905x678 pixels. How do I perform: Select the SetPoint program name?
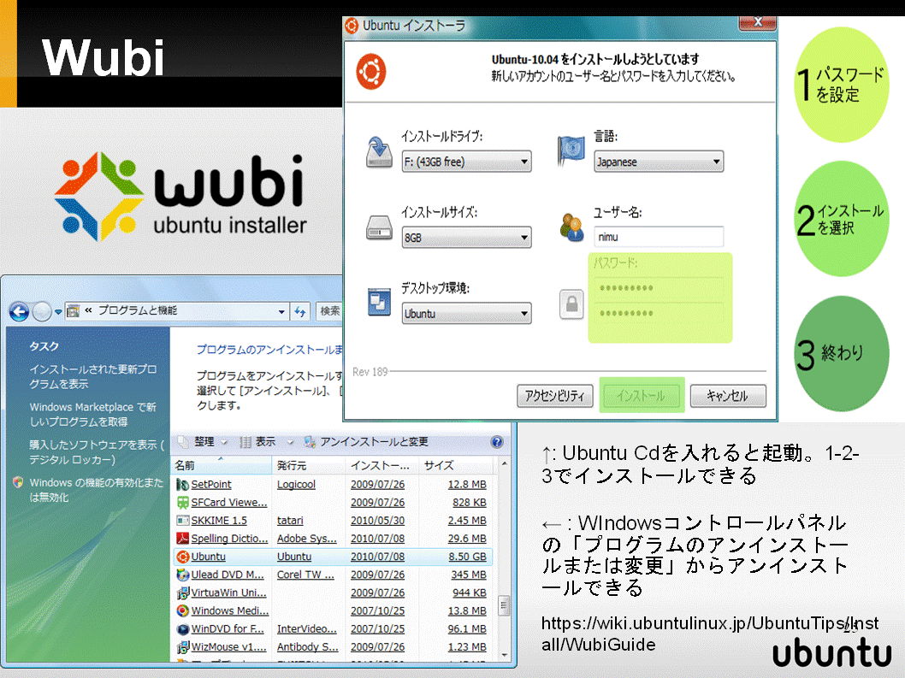[x=211, y=485]
